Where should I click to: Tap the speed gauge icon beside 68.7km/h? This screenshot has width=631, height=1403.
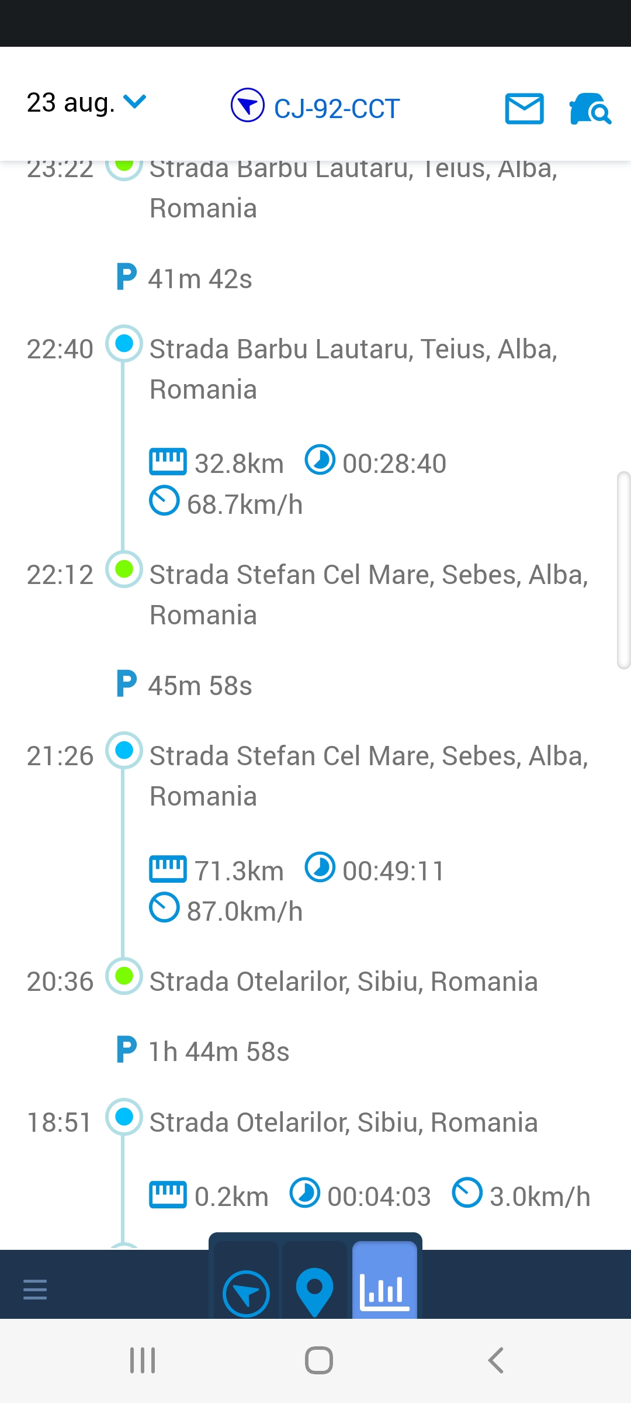(164, 502)
